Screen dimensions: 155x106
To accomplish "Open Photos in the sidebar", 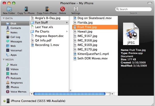I will [15, 87].
